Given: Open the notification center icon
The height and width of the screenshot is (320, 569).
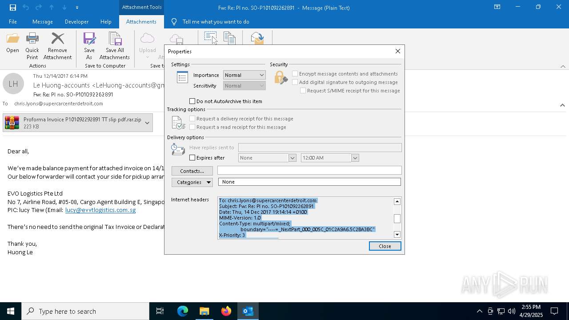Looking at the screenshot, I should (x=554, y=311).
